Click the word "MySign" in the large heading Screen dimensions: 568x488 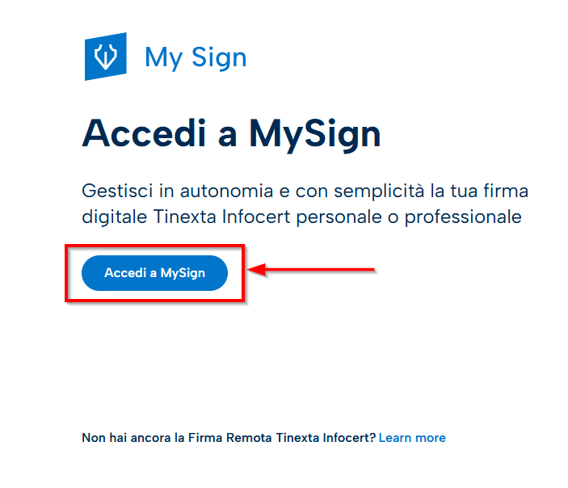(314, 133)
